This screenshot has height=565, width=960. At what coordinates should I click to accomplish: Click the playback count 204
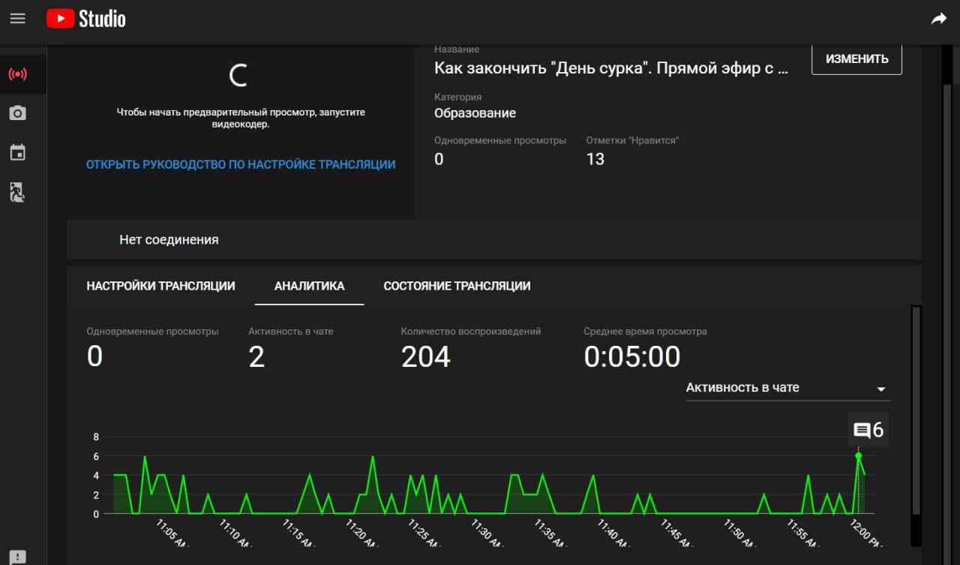[x=426, y=356]
